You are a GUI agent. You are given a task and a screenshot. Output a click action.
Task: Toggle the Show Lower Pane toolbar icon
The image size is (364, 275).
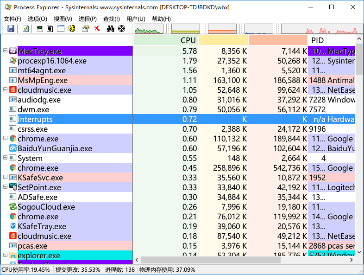click(61, 29)
